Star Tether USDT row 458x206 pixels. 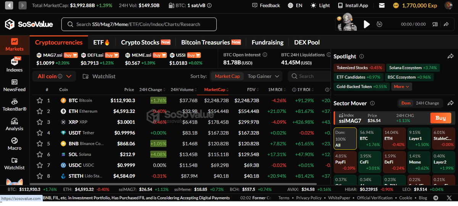[39, 133]
